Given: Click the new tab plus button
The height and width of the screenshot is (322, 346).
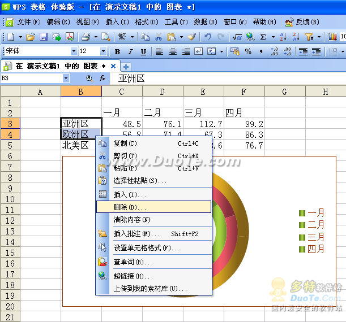Looking at the screenshot, I should coord(126,66).
